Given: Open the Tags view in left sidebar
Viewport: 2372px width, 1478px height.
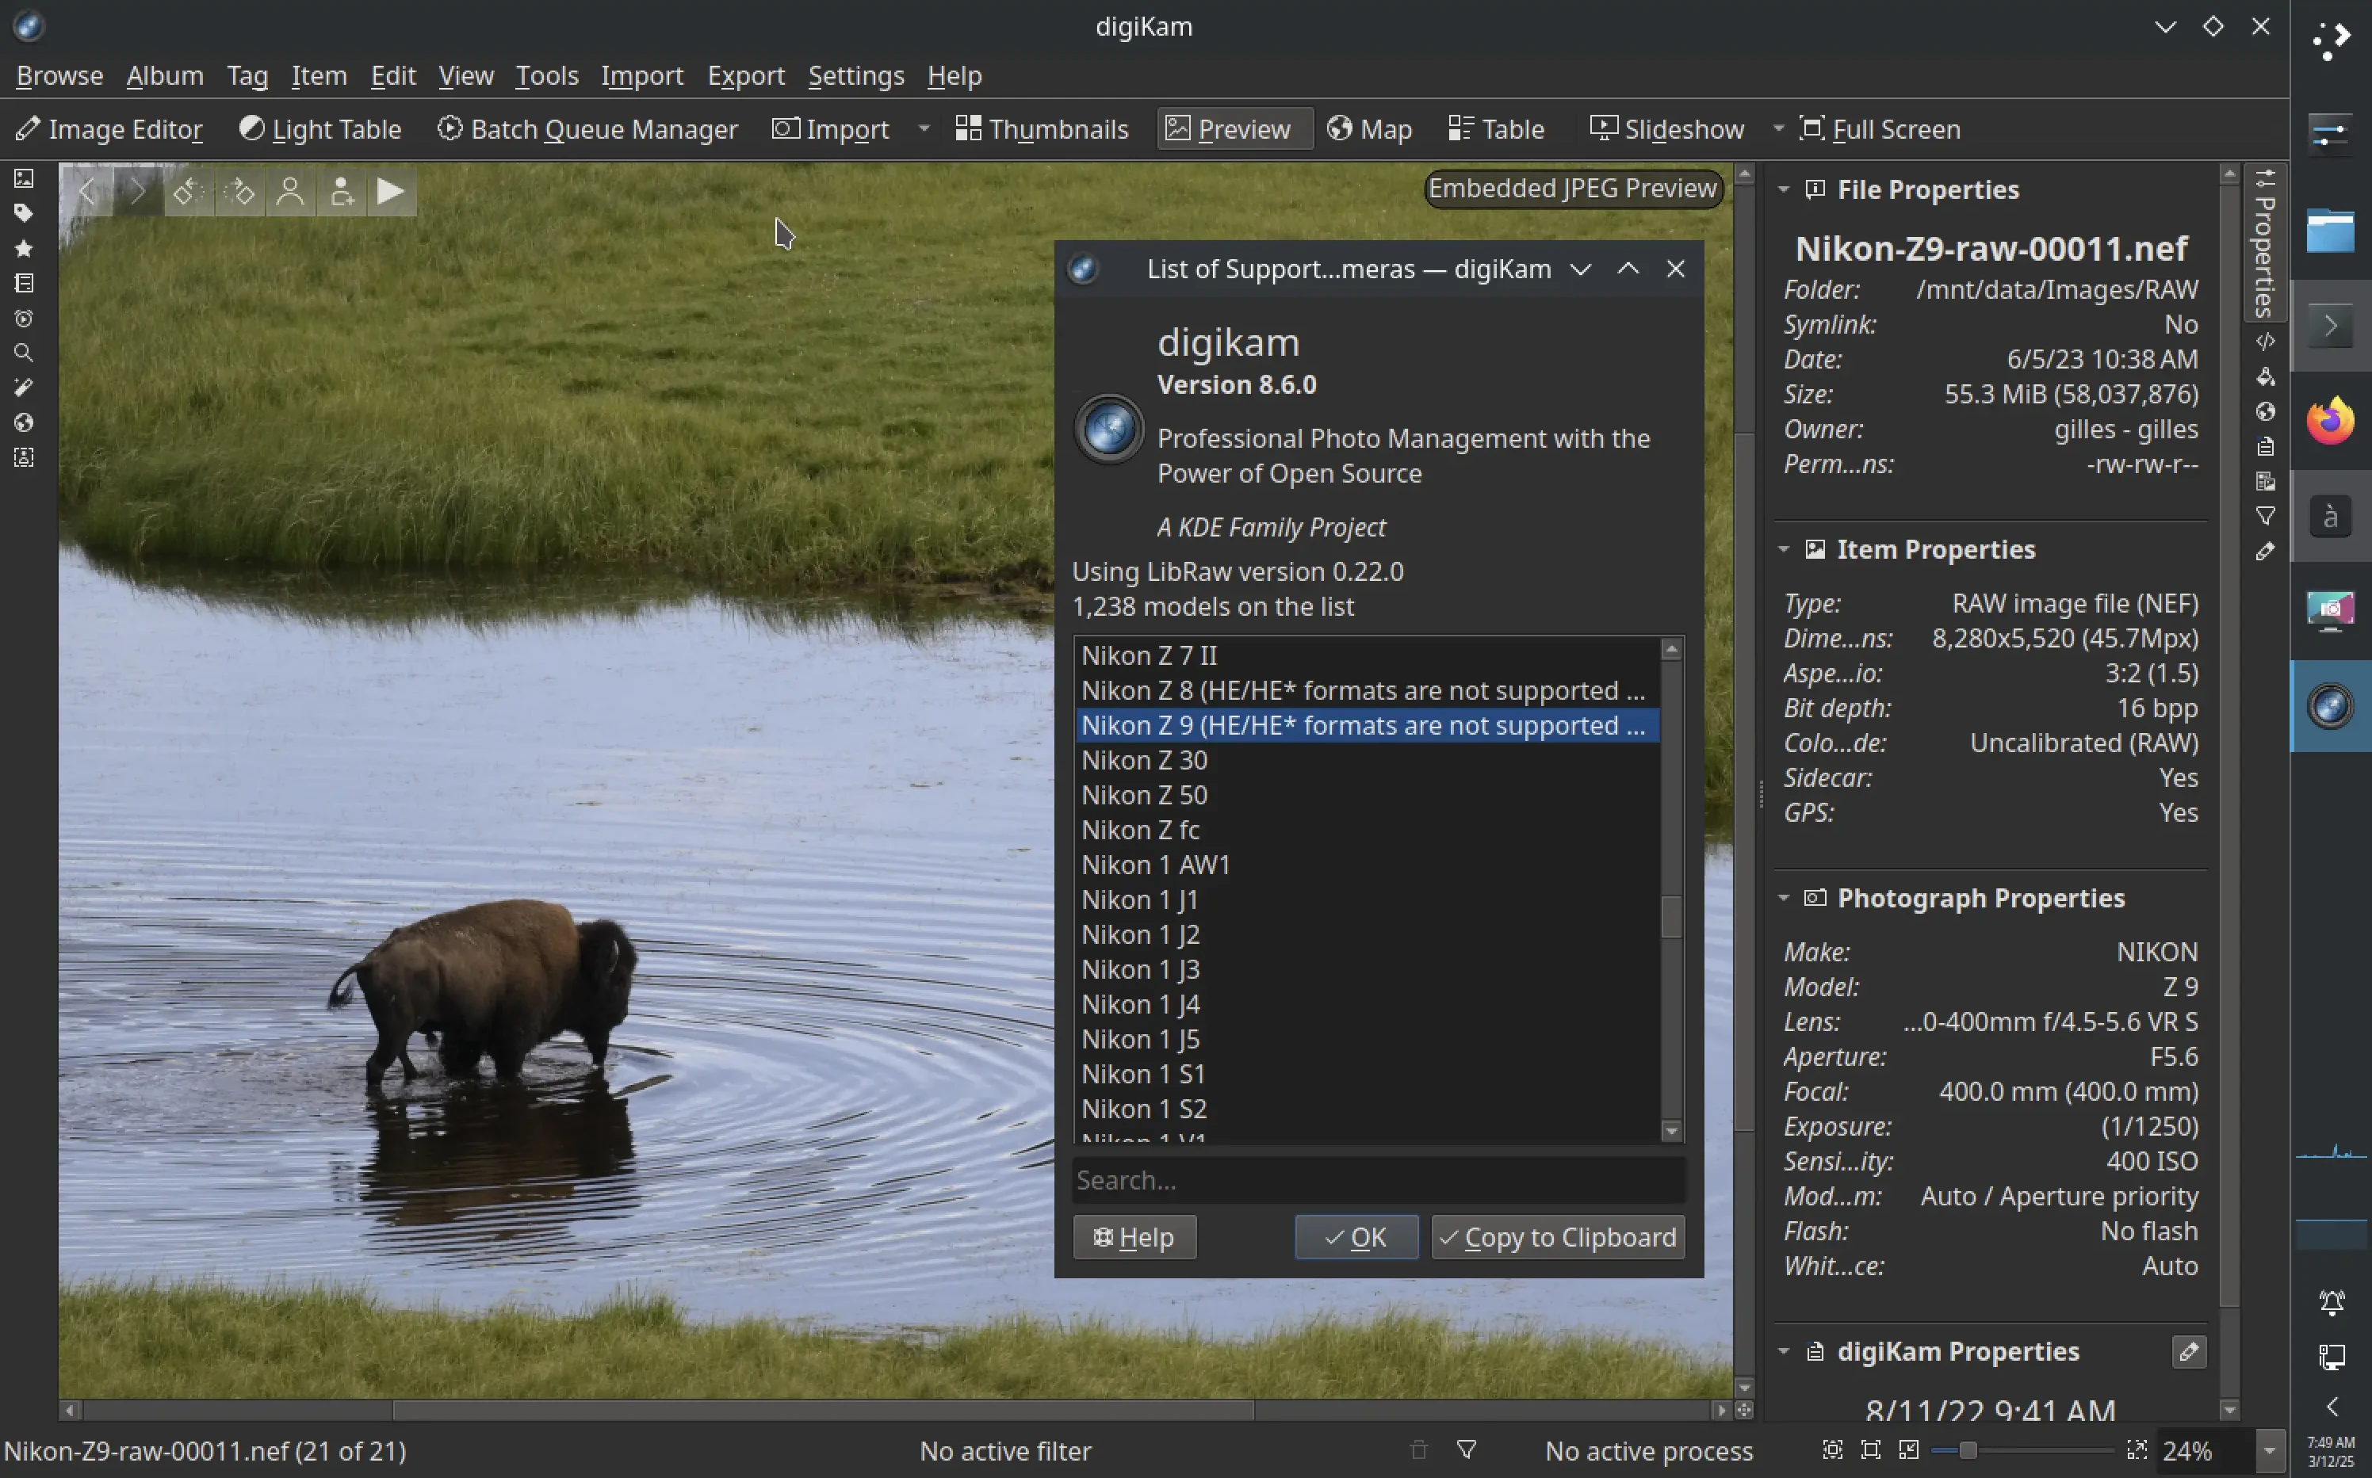Looking at the screenshot, I should (25, 213).
